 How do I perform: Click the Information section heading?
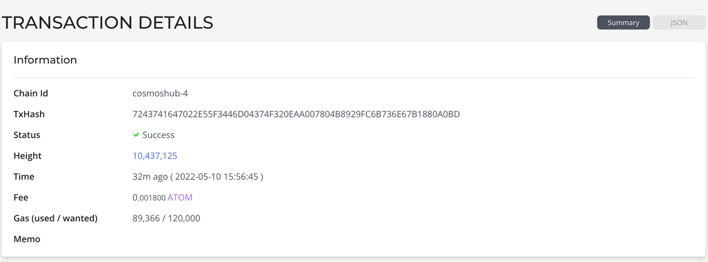pos(45,60)
